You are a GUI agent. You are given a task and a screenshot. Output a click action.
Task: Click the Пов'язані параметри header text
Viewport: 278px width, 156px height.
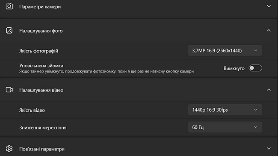42,149
